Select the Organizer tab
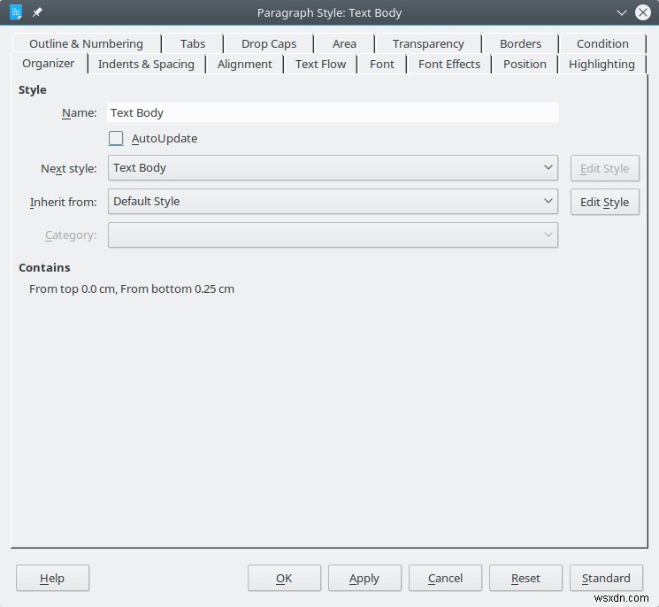 [49, 64]
